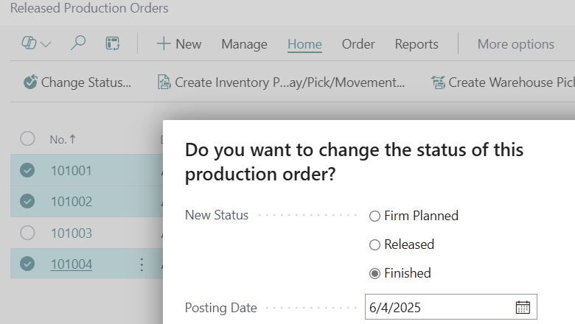
Task: Open the Reports menu
Action: (x=417, y=44)
